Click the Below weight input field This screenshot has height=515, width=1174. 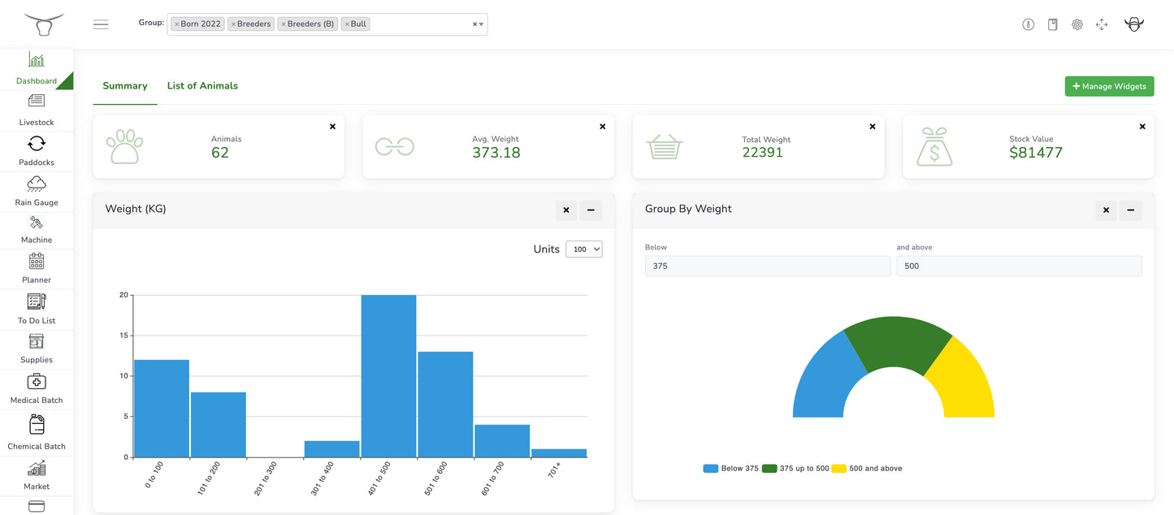(767, 266)
